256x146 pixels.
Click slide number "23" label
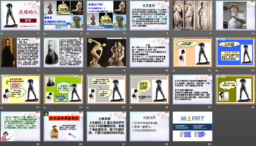pos(209,144)
